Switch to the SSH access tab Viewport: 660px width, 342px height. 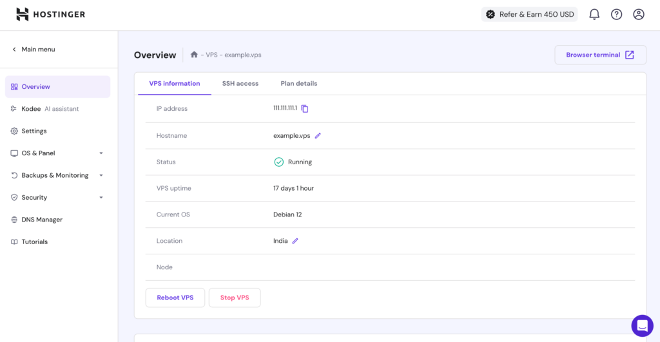coord(240,84)
